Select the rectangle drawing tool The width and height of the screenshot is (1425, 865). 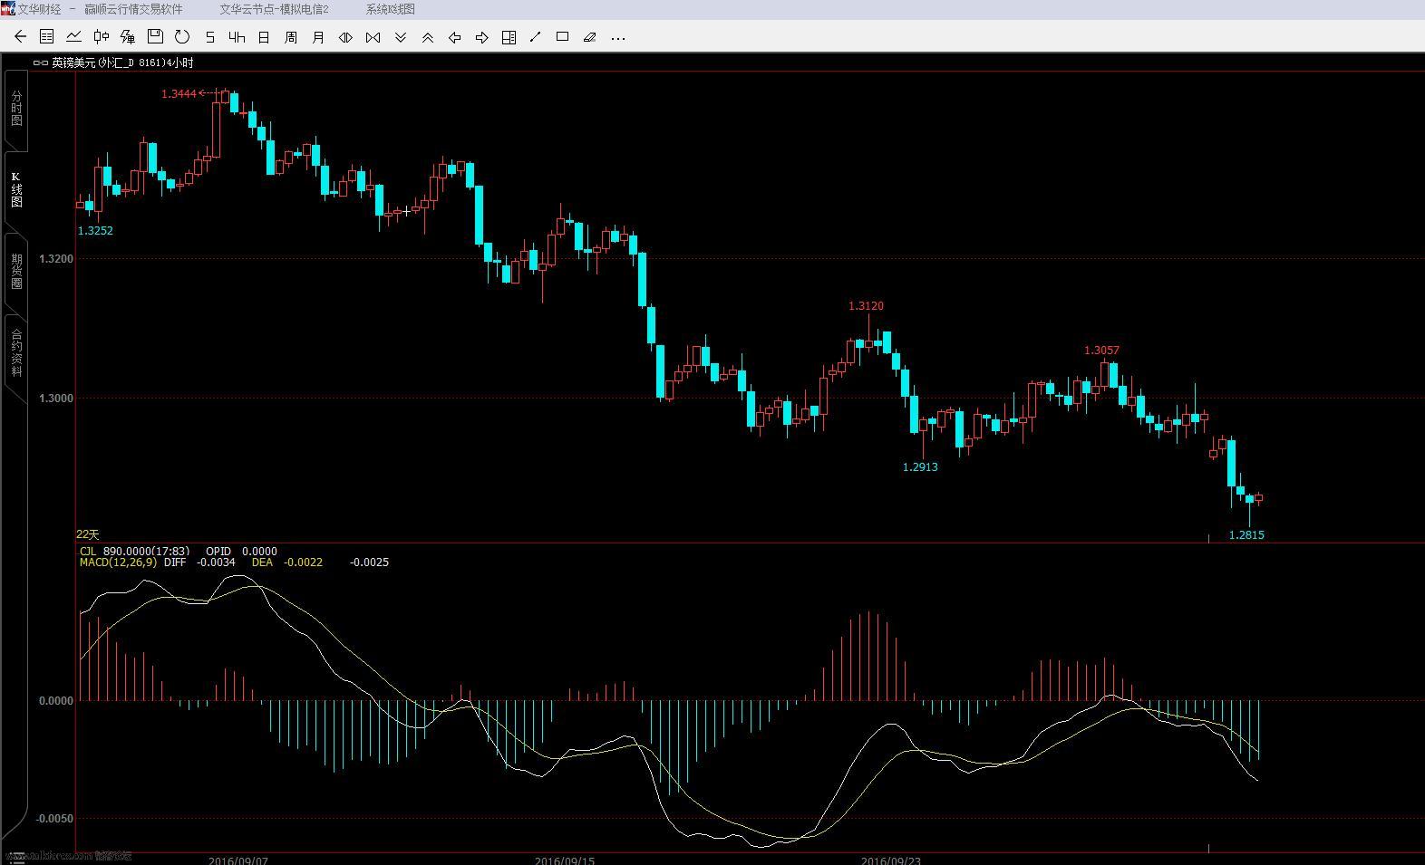[x=563, y=37]
